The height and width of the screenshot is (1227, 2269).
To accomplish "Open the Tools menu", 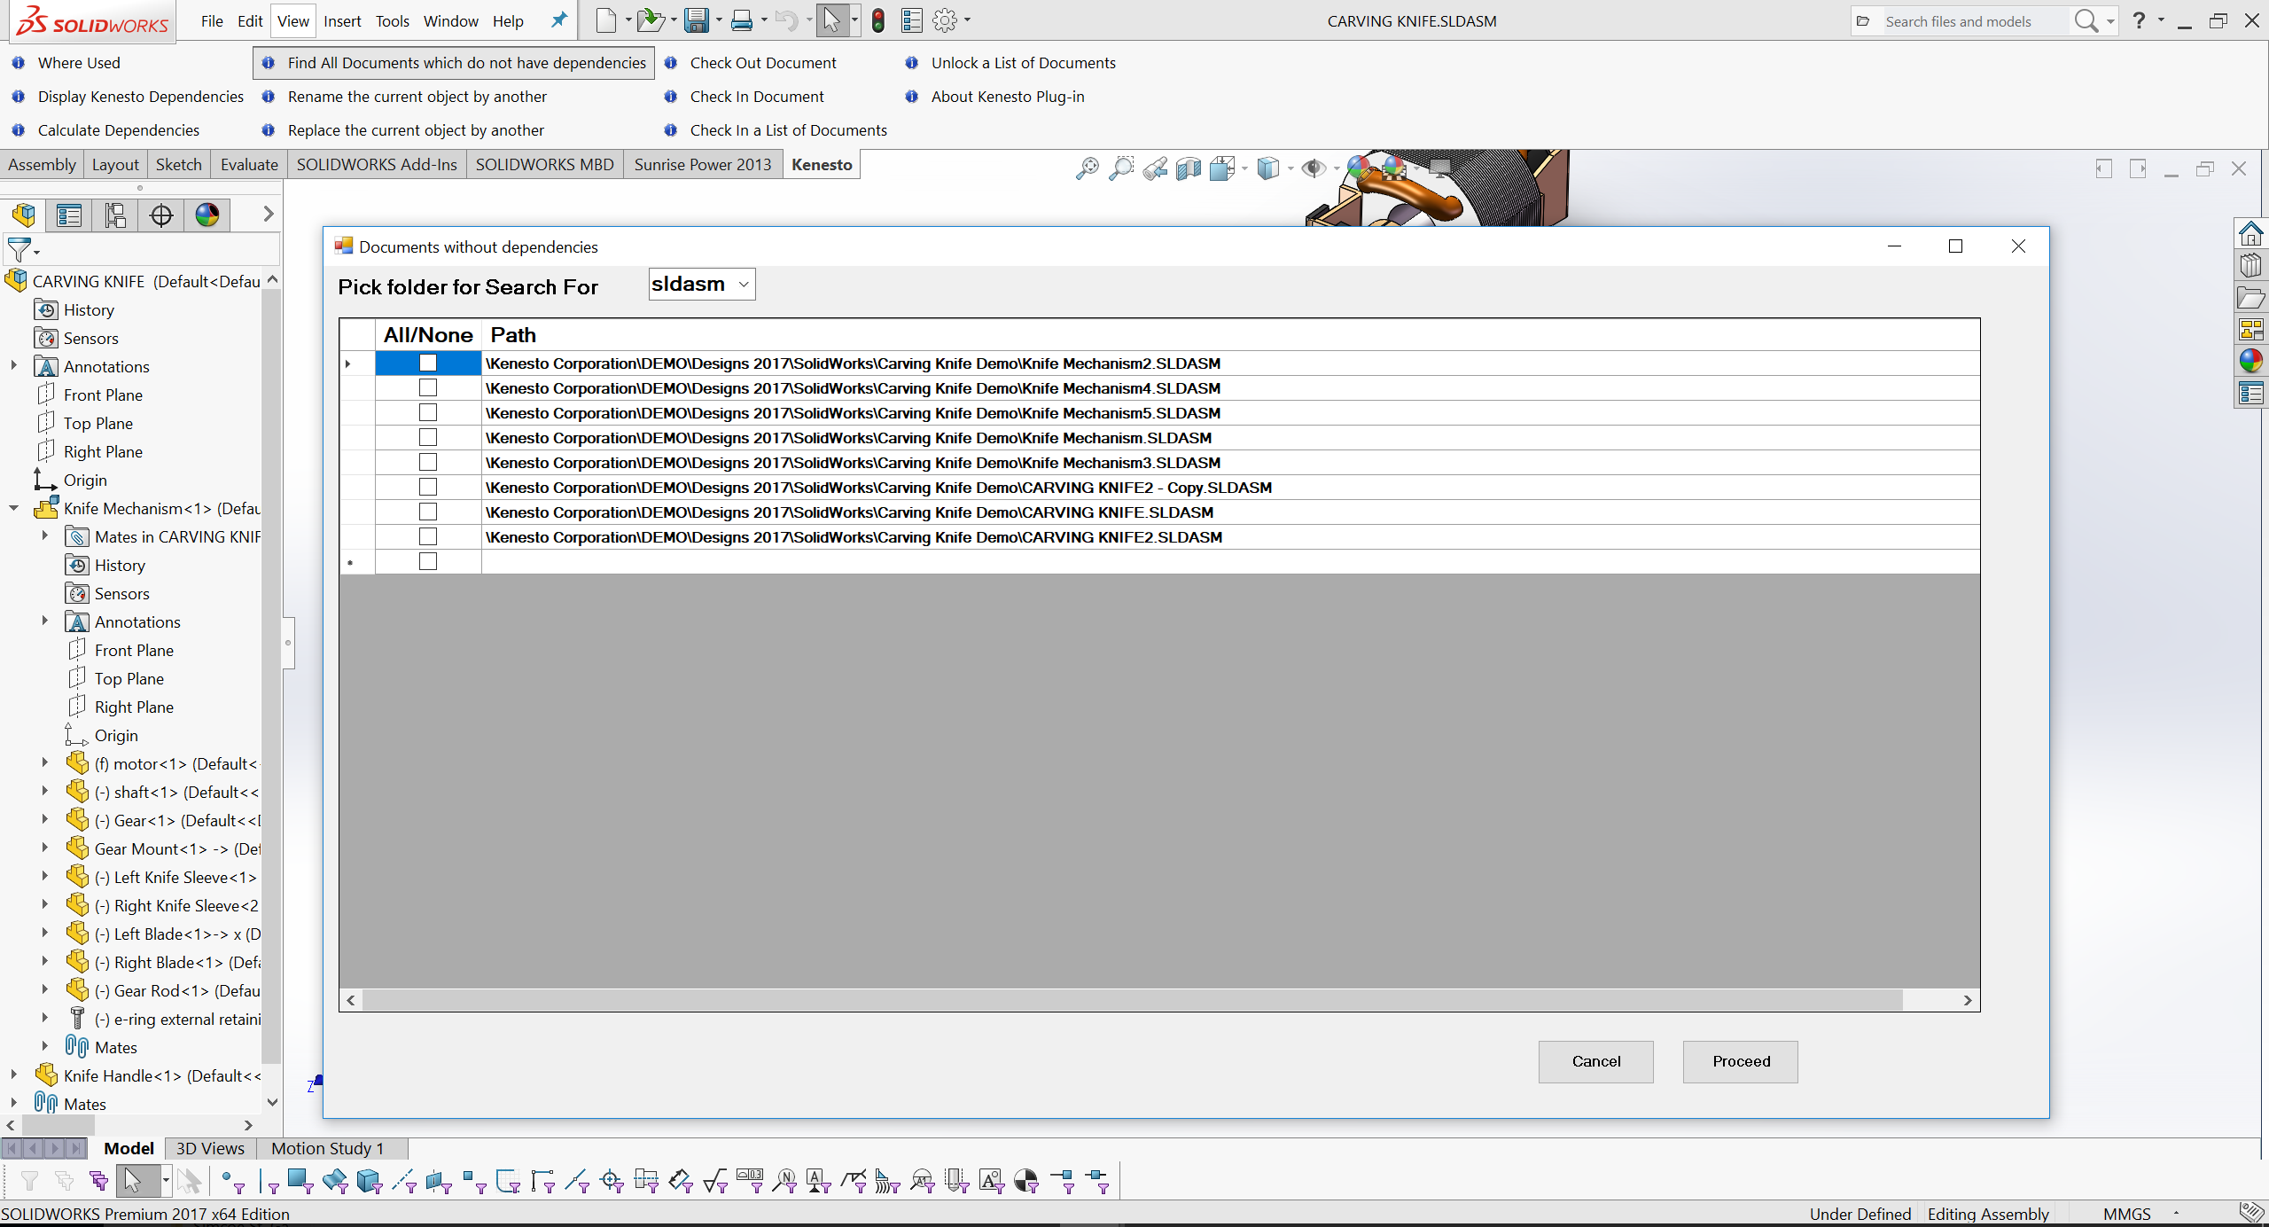I will pos(392,20).
